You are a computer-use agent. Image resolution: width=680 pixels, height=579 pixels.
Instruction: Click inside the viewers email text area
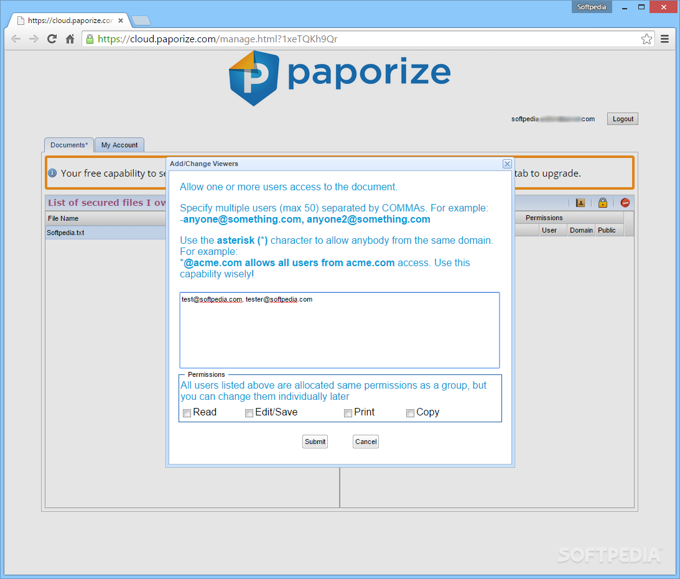340,330
